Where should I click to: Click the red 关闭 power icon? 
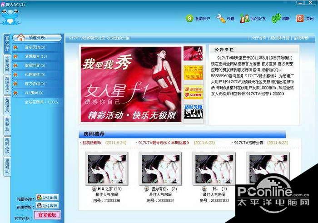coord(300,19)
